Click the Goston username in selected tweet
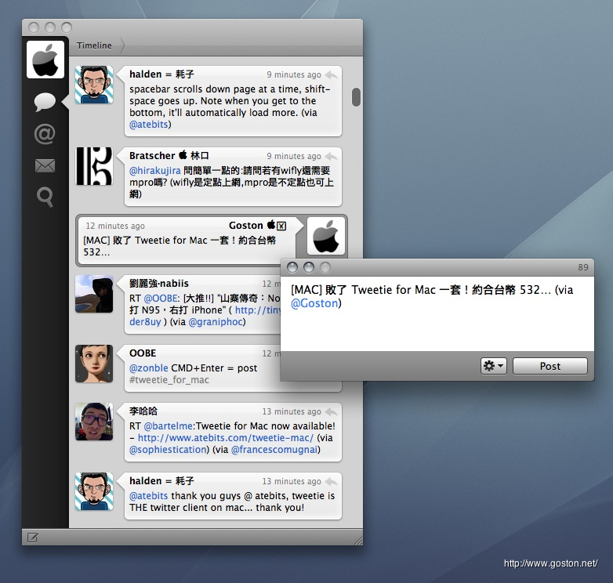 click(245, 226)
